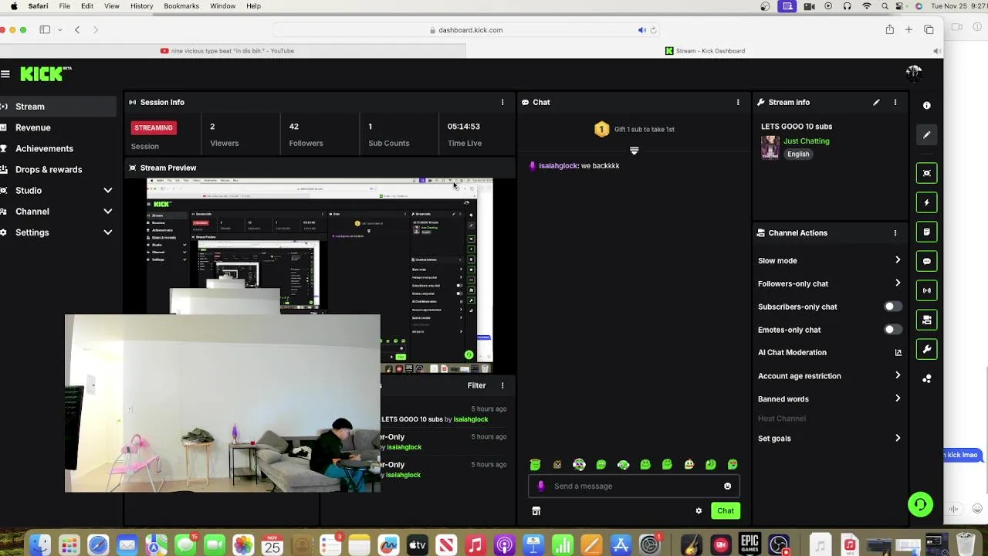Screen dimensions: 988x556
Task: Select Stream in the sidebar
Action: pyautogui.click(x=58, y=107)
